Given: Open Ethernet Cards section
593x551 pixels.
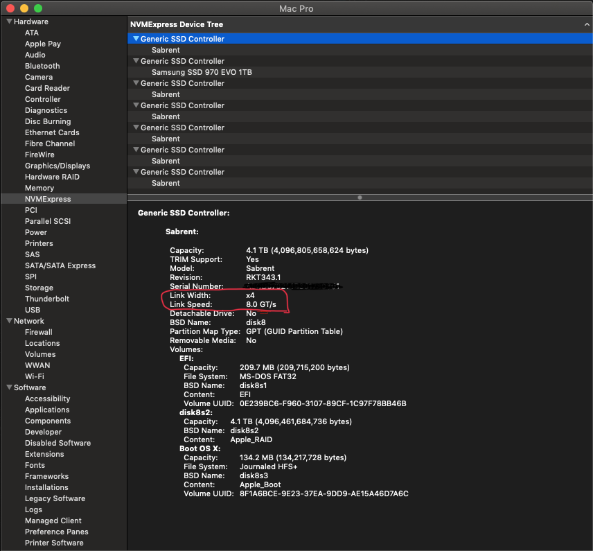Looking at the screenshot, I should click(x=52, y=132).
